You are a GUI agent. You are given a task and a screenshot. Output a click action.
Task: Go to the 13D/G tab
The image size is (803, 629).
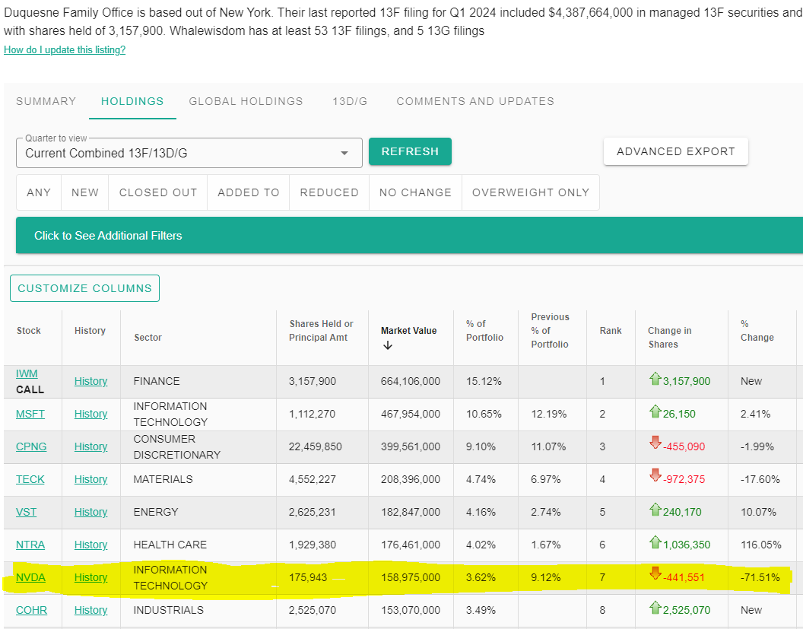pos(350,101)
